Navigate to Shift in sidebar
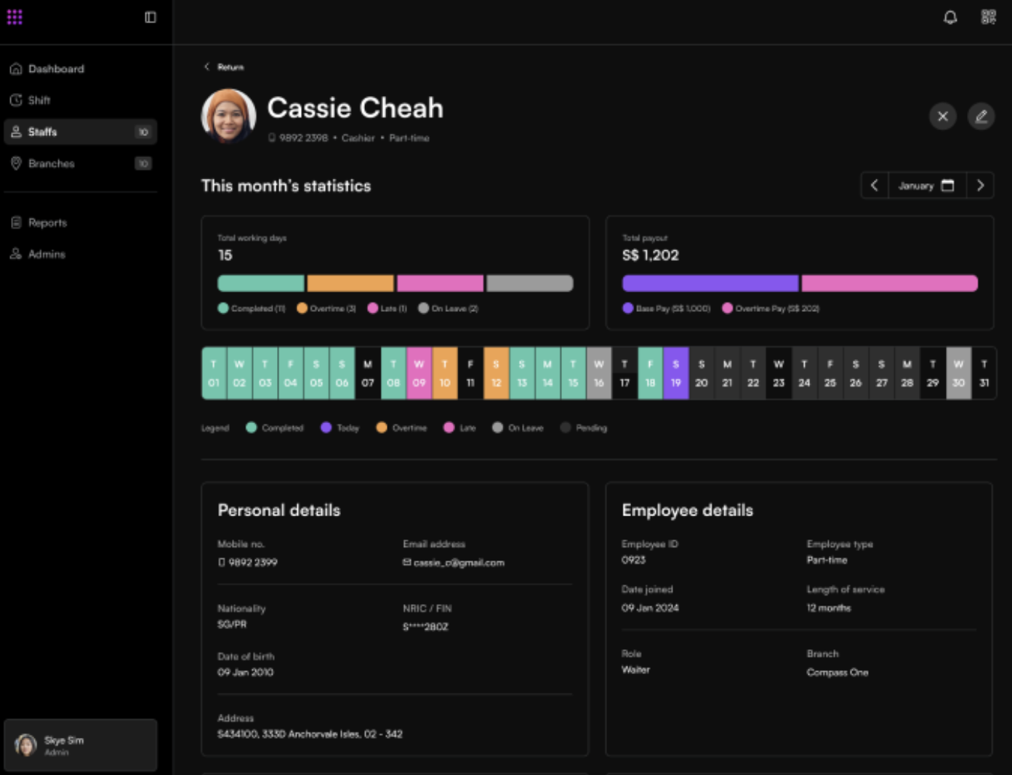Image resolution: width=1012 pixels, height=775 pixels. click(x=39, y=100)
